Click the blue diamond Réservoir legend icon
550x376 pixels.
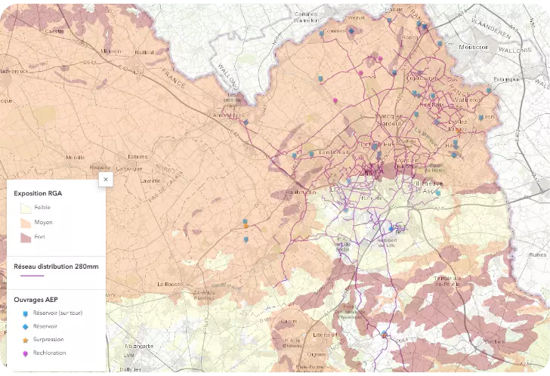[x=25, y=326]
